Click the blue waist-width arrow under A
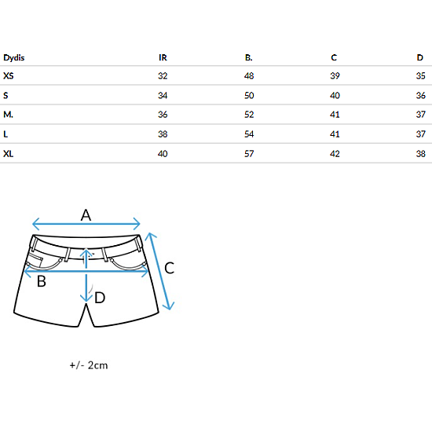Screen dimensions: 432x432 [x=86, y=224]
